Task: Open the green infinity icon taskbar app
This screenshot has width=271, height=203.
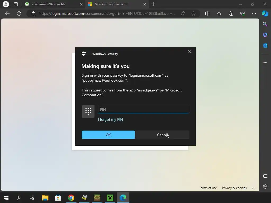Action: point(97,198)
